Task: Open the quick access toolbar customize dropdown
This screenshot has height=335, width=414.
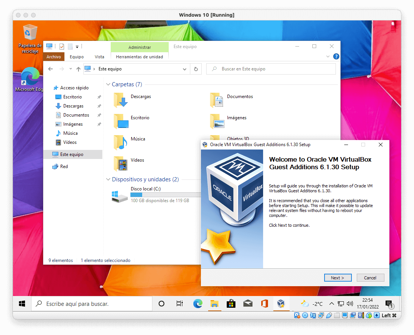Action: click(77, 47)
